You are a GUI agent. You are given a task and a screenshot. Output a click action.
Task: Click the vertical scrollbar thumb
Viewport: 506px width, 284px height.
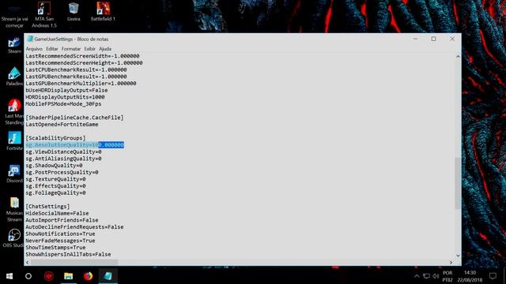(x=458, y=183)
